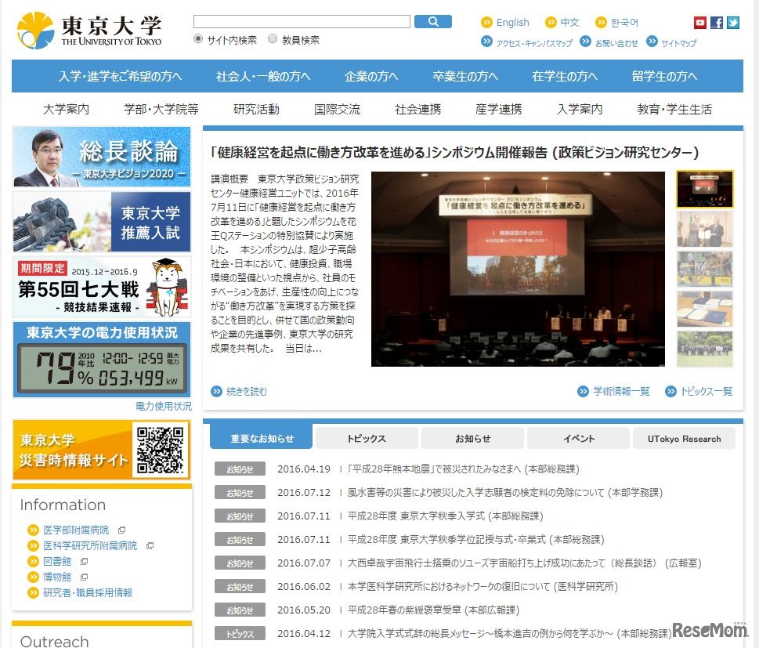Select the outdoor group photo thumbnail
This screenshot has height=648, width=759.
coord(705,349)
